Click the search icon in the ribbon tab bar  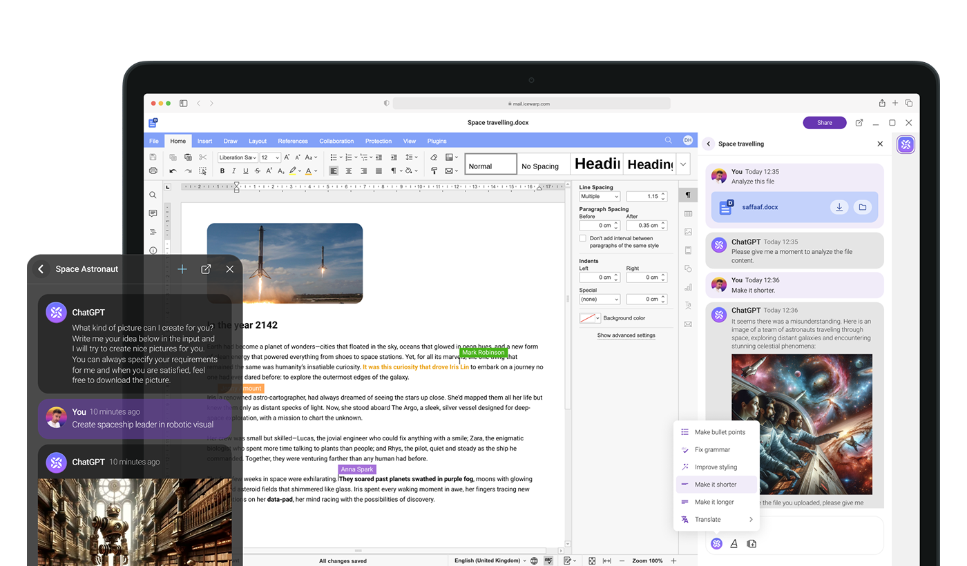pyautogui.click(x=668, y=140)
